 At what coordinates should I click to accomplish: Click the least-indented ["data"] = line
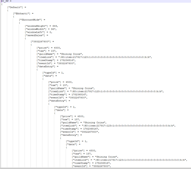click(x=50, y=76)
